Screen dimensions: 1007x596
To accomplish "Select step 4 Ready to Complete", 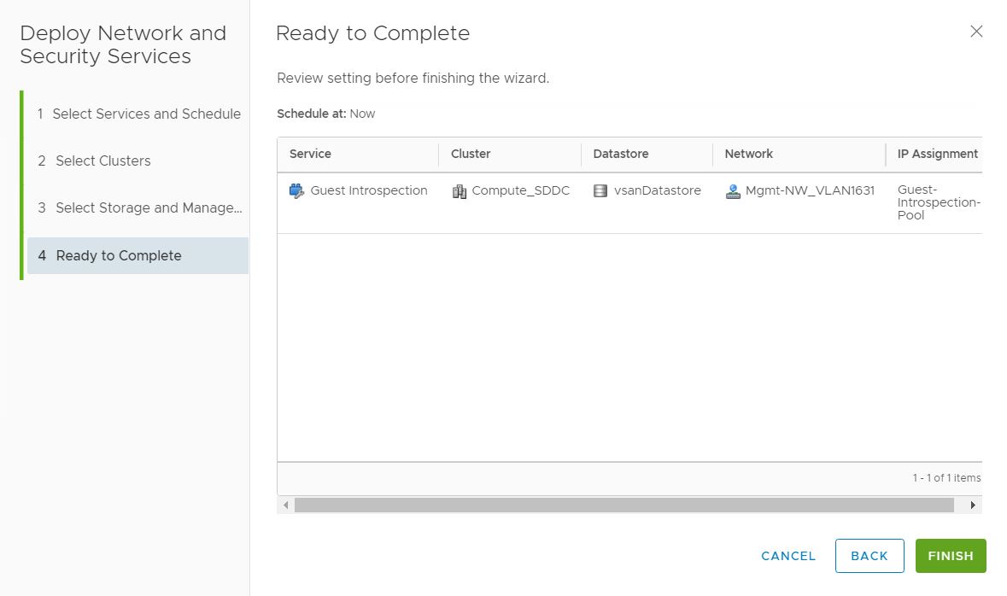I will [x=119, y=255].
